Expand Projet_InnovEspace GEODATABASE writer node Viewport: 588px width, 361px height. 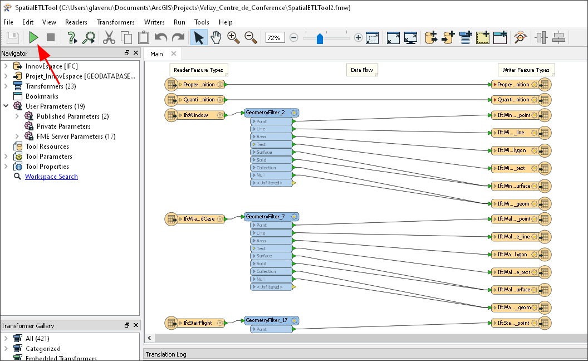[6, 76]
